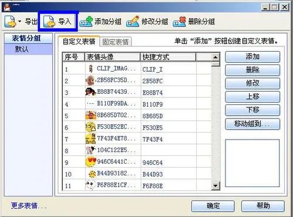Click the 帮助 help button
This screenshot has width=293, height=217.
click(x=263, y=206)
